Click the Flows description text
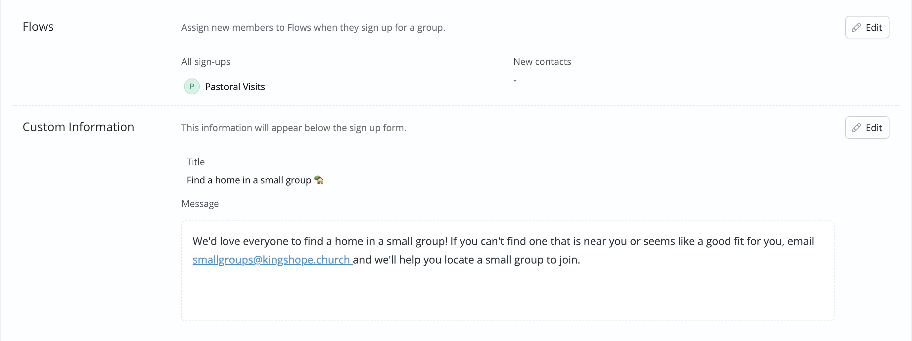This screenshot has width=912, height=341. tap(313, 27)
